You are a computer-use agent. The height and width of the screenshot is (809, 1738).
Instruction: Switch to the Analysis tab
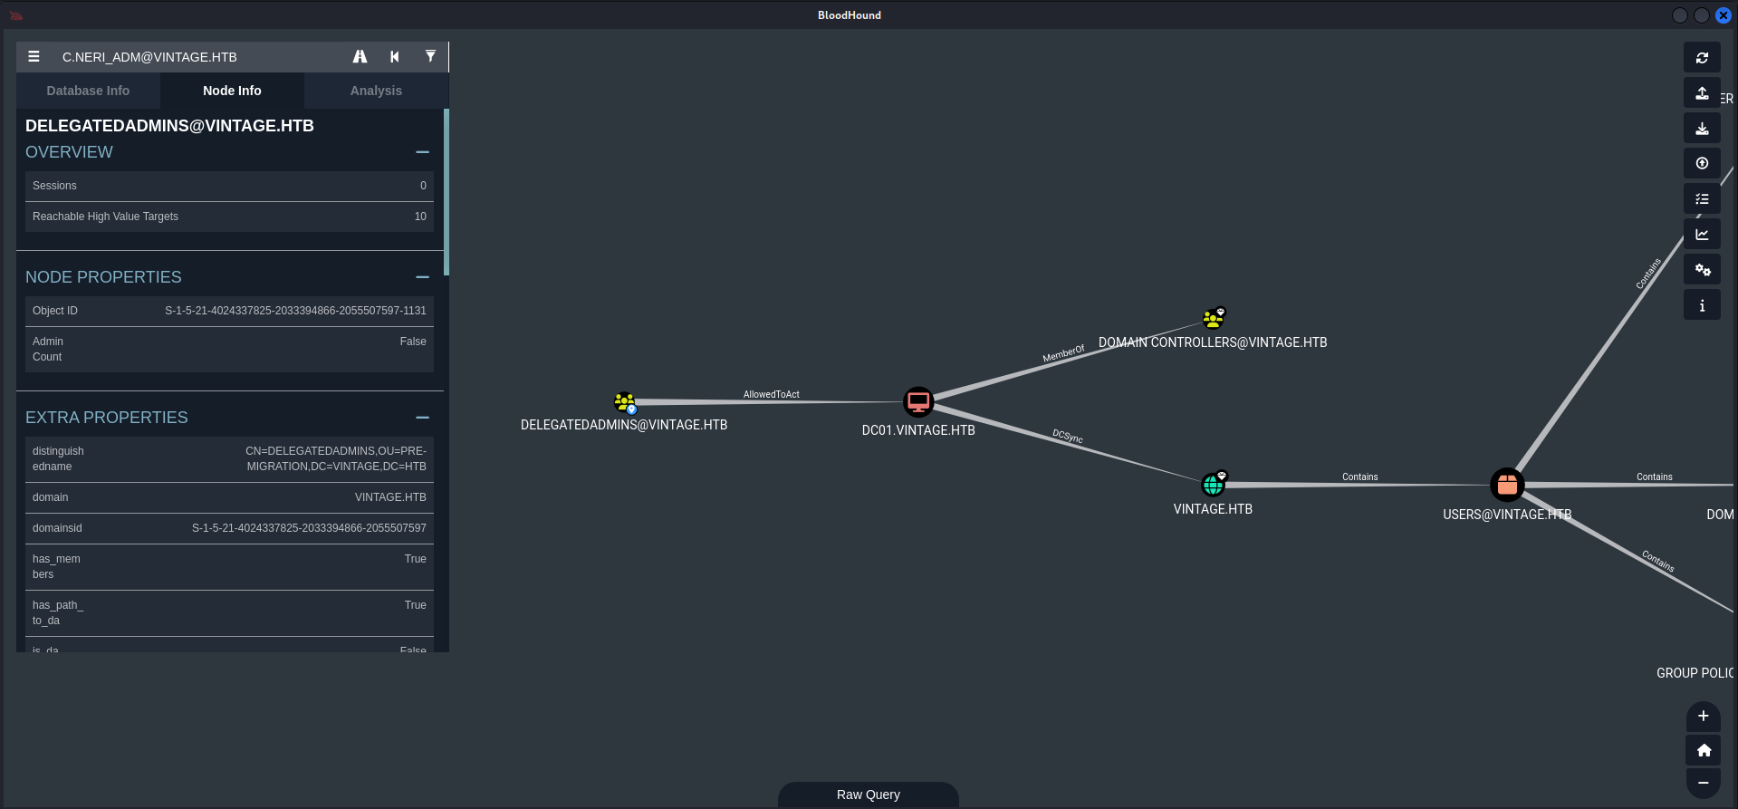376,91
